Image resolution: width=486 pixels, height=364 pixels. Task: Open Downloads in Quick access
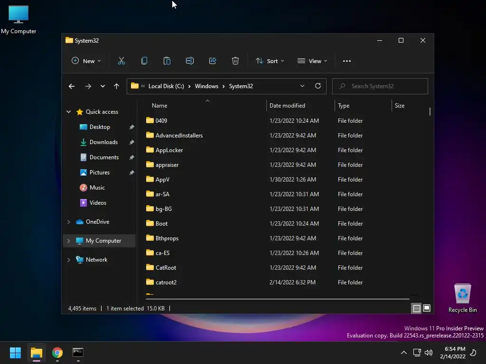[103, 142]
